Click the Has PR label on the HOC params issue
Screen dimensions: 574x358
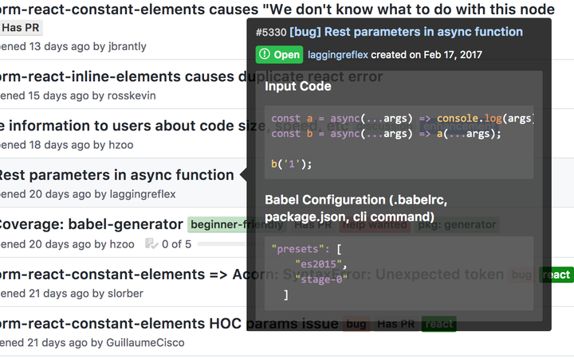coord(395,324)
